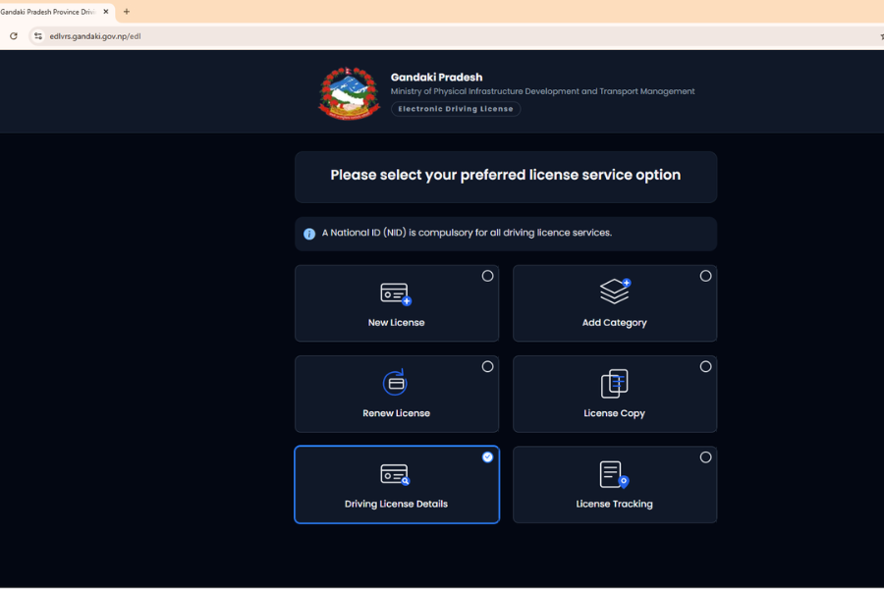Click the Add Category layers icon
The width and height of the screenshot is (884, 589).
(x=615, y=292)
